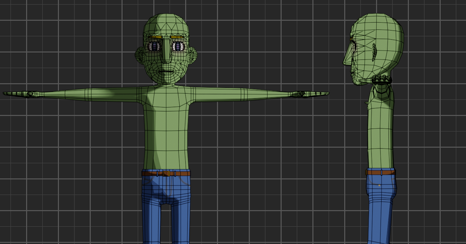
Task: Select the brown belt in side view
Action: pos(381,172)
